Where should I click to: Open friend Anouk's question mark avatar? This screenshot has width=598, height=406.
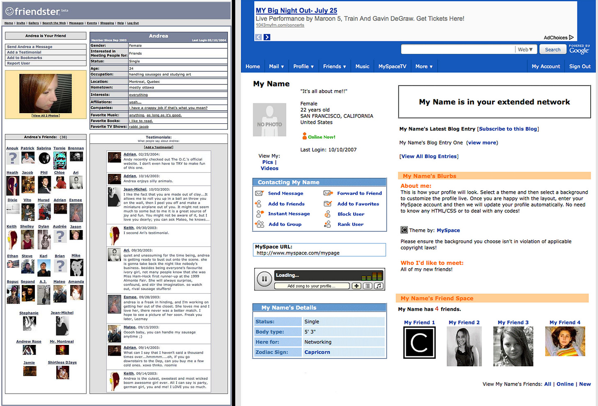point(13,158)
